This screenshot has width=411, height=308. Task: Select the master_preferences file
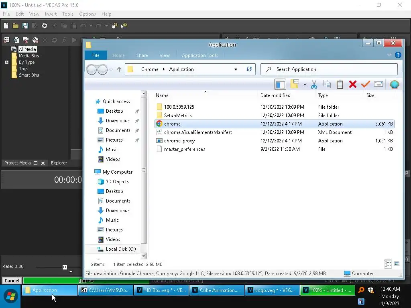pyautogui.click(x=274, y=149)
